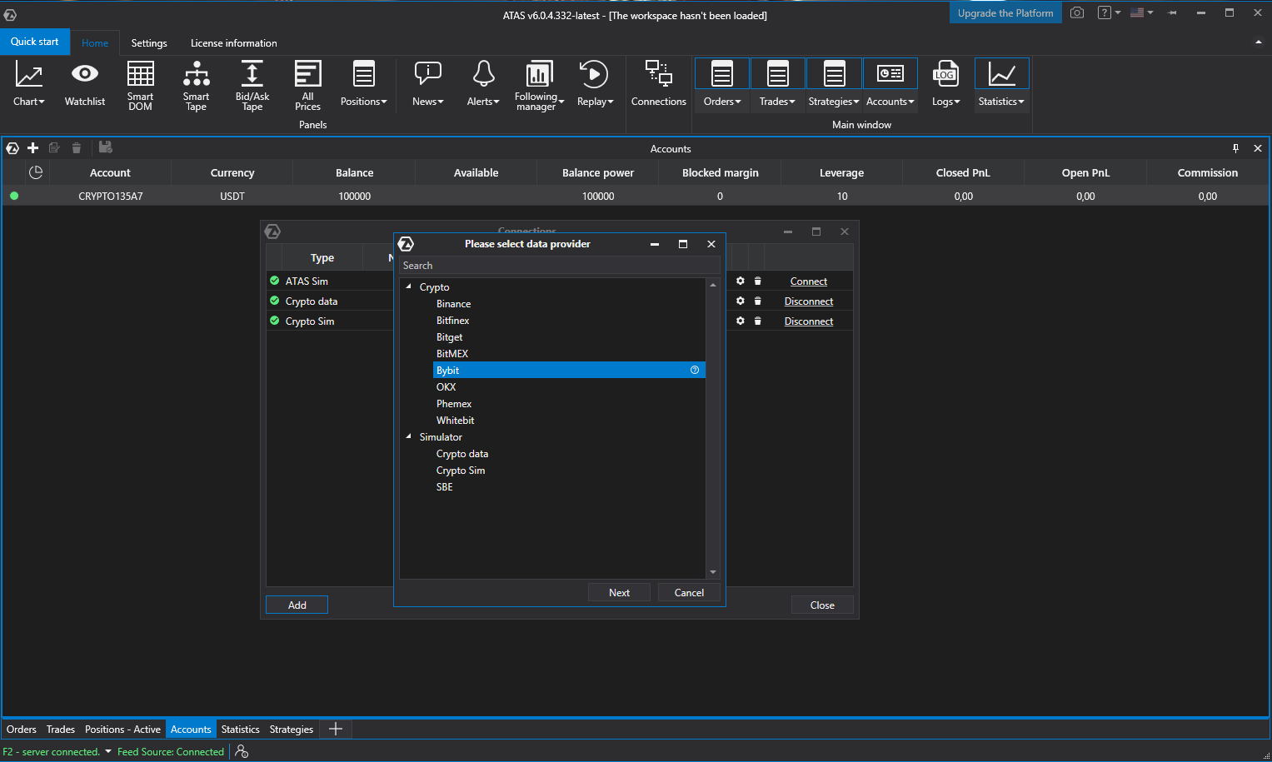Click the delete trash icon in Accounts panel

point(77,147)
